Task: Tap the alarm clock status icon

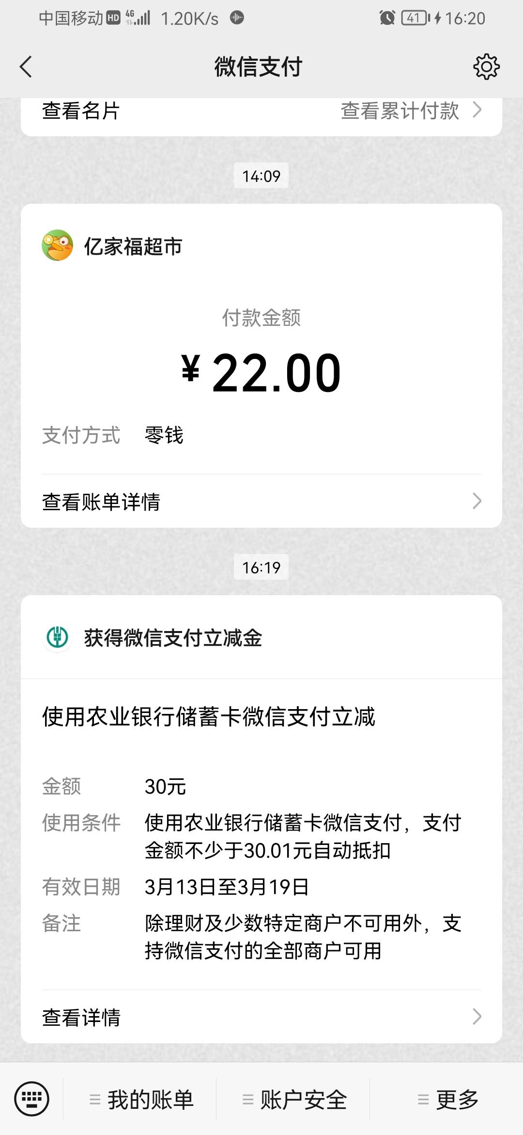Action: pyautogui.click(x=387, y=18)
